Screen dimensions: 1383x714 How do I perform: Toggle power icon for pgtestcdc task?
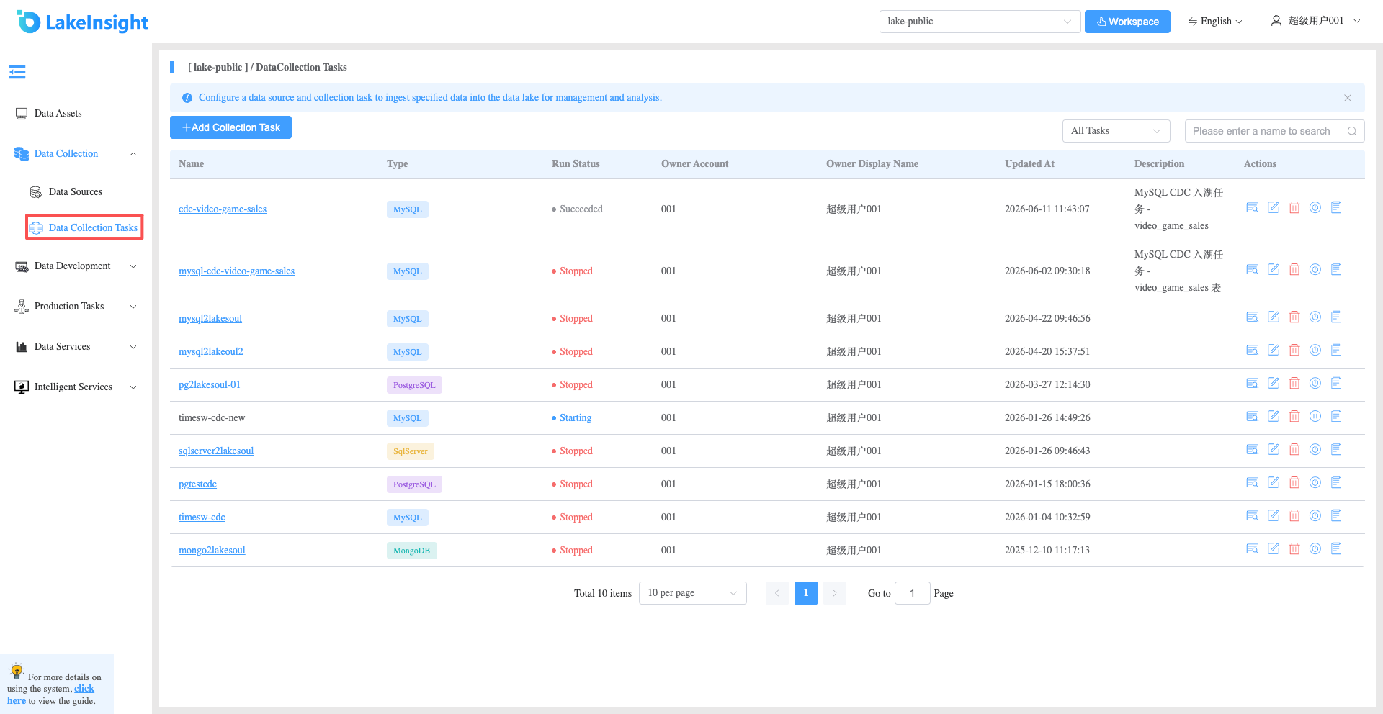[x=1315, y=483]
